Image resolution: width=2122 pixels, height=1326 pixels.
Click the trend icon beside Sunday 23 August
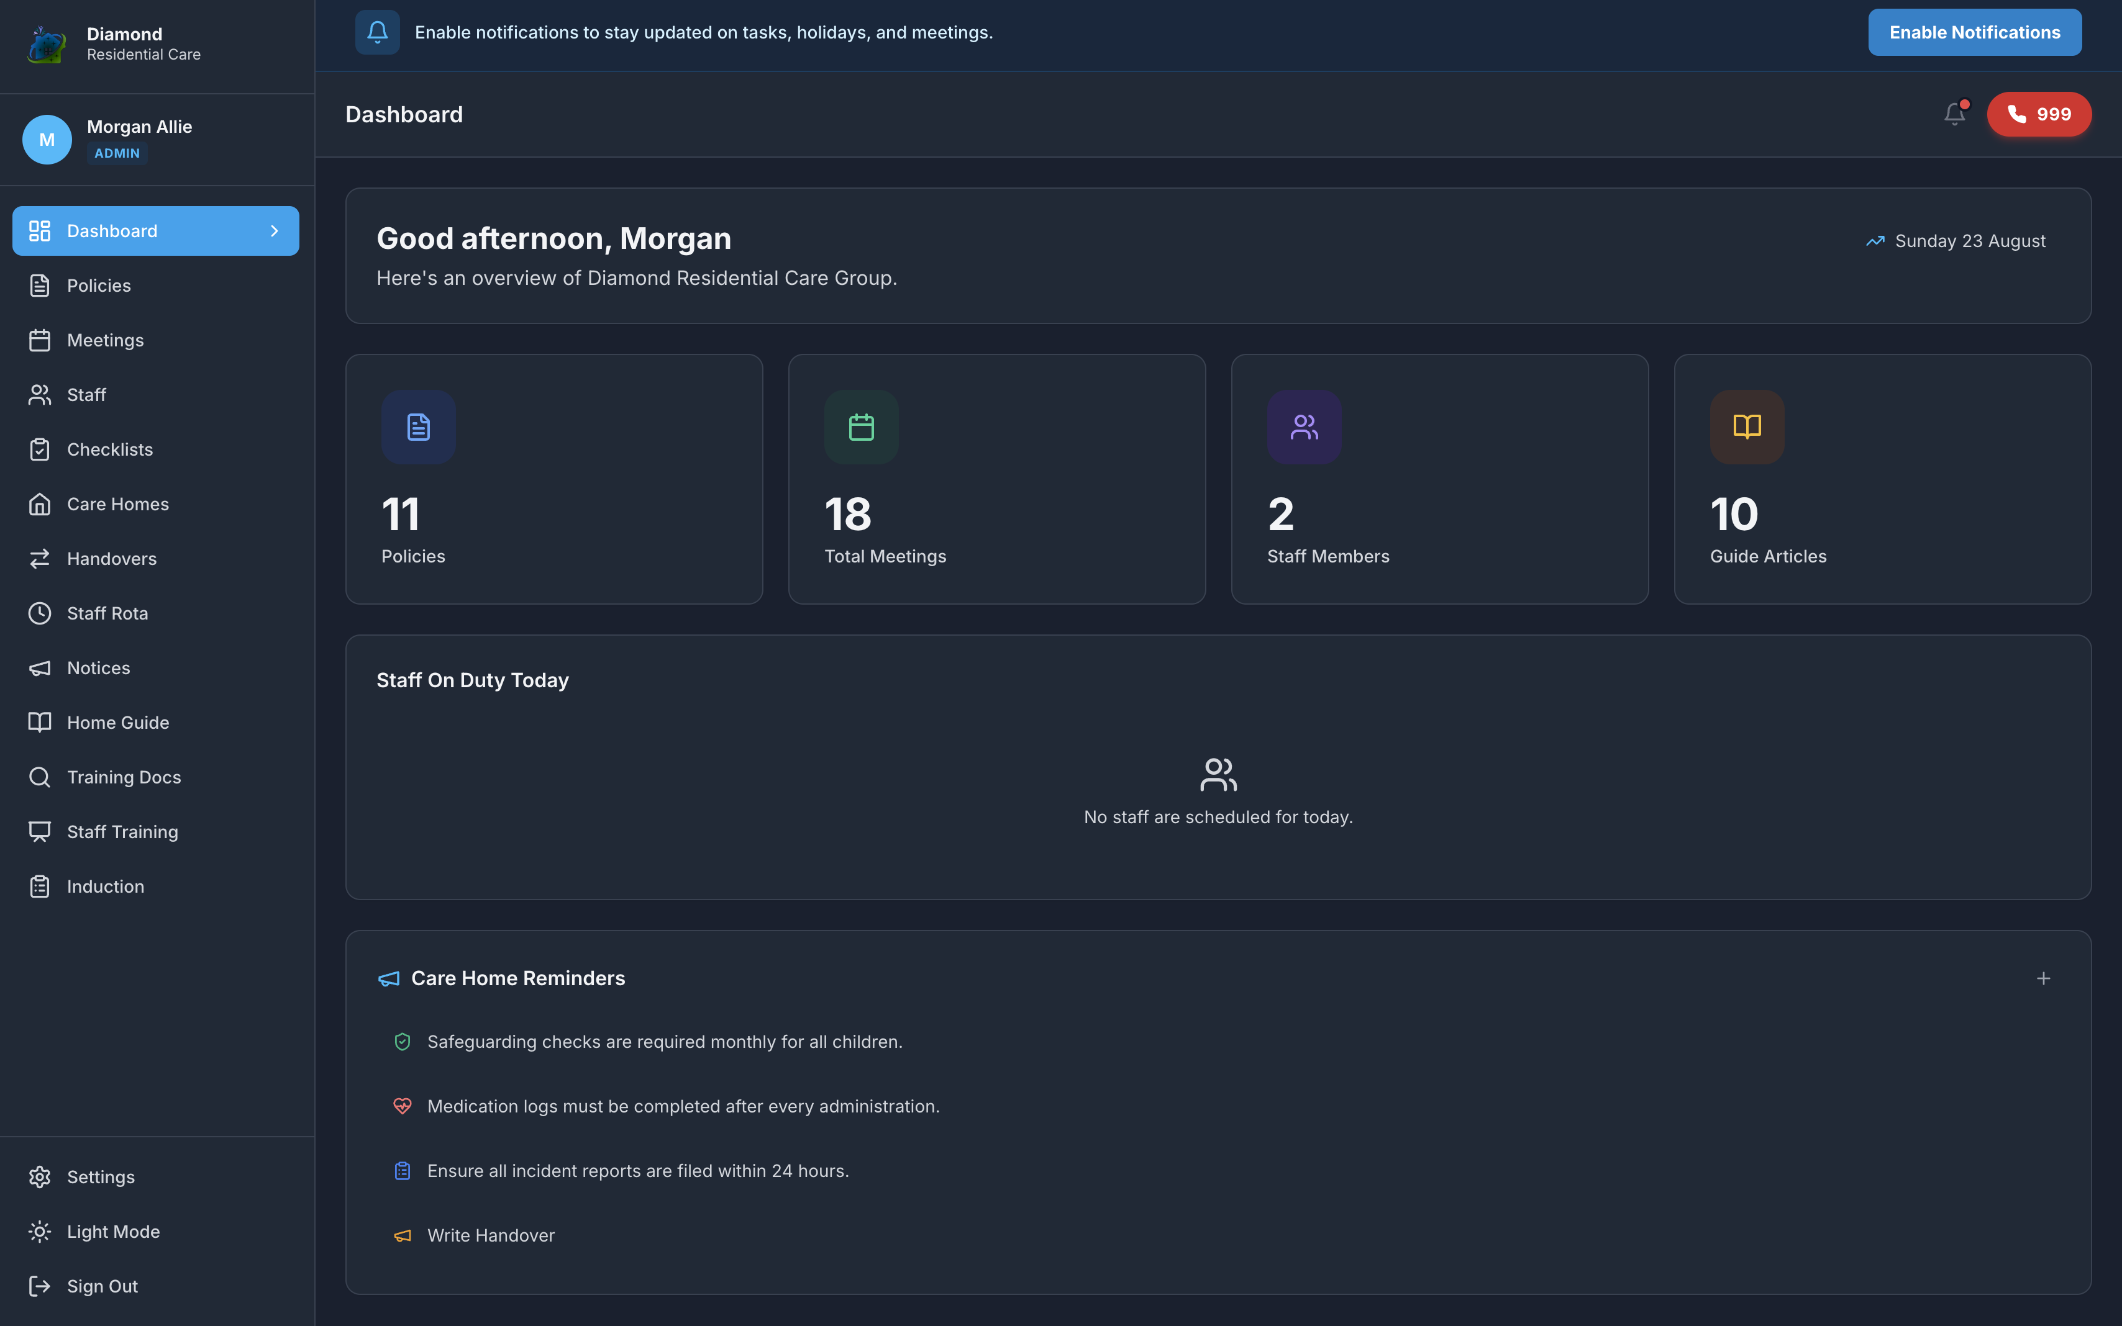(1875, 241)
